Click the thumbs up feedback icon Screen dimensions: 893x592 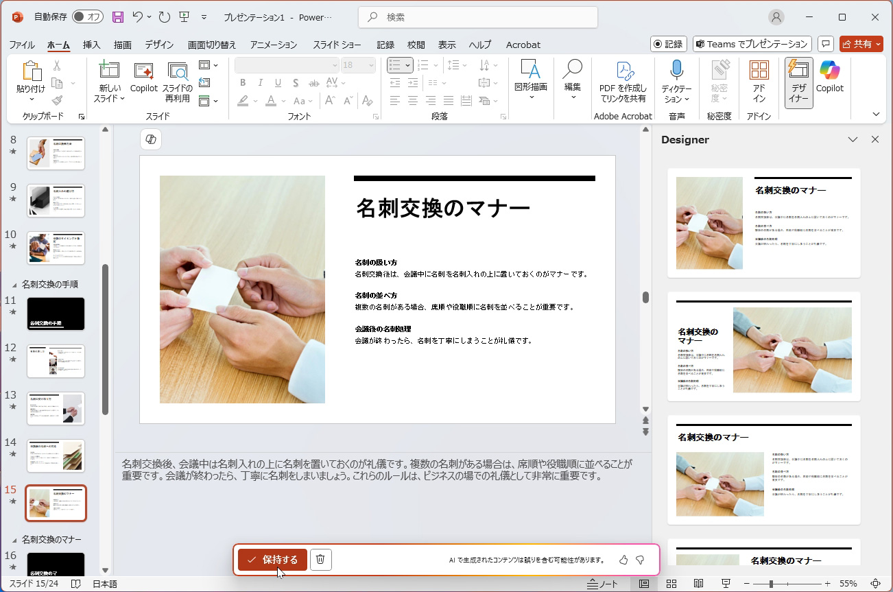click(623, 560)
